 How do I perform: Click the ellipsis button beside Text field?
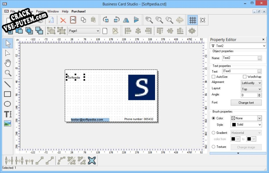point(259,71)
